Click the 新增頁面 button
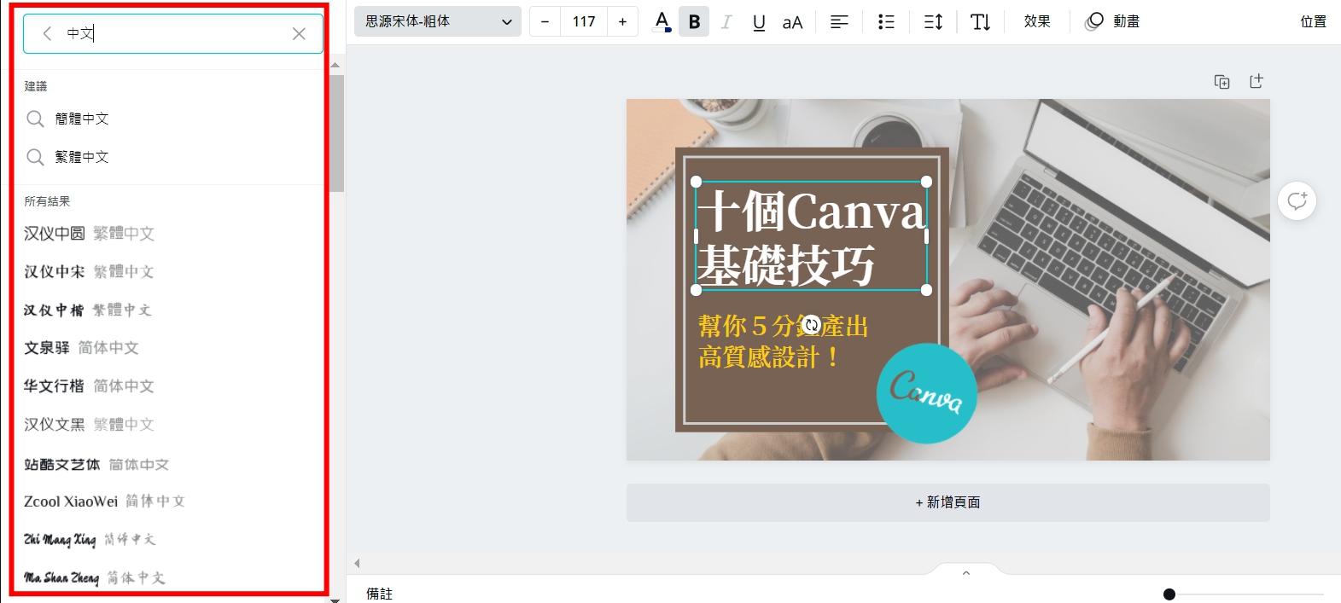This screenshot has height=603, width=1341. [x=947, y=502]
